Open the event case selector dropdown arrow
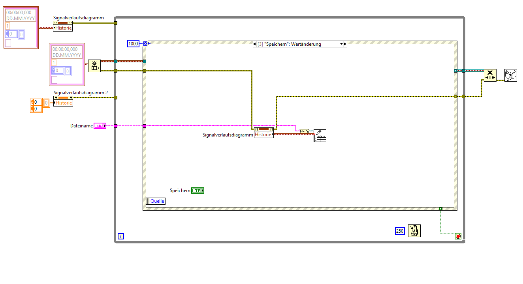This screenshot has width=523, height=284. [x=342, y=44]
